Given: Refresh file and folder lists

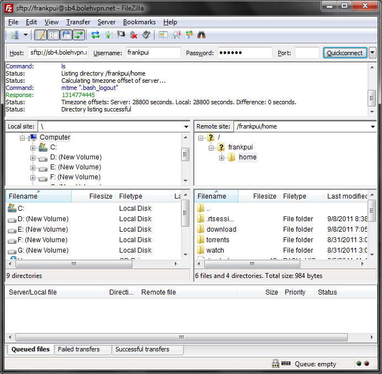Looking at the screenshot, I should (95, 35).
